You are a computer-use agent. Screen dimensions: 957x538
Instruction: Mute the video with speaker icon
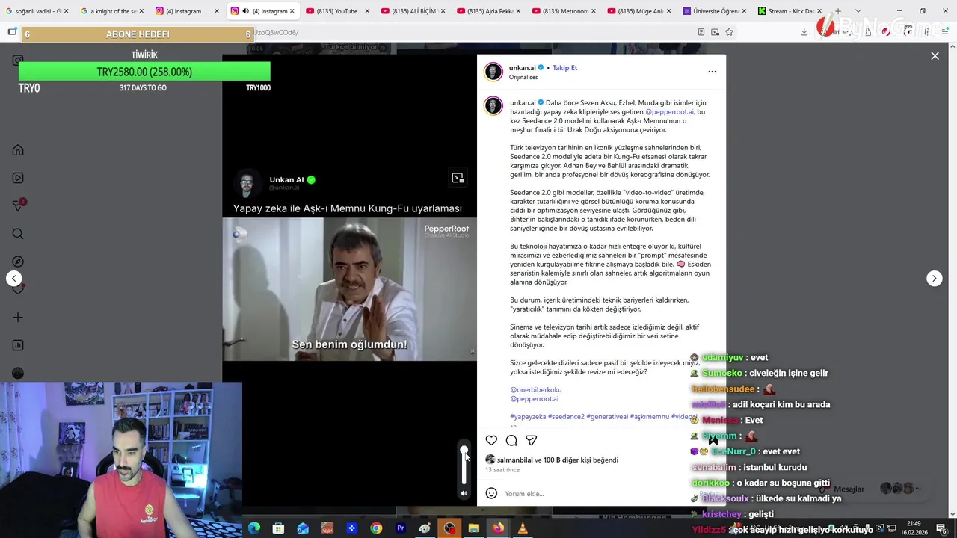(464, 493)
